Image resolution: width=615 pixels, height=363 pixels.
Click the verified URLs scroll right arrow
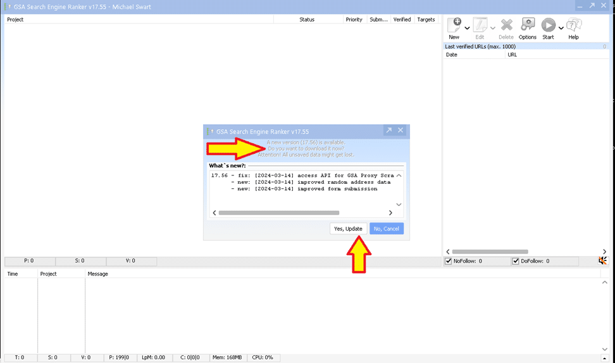604,252
